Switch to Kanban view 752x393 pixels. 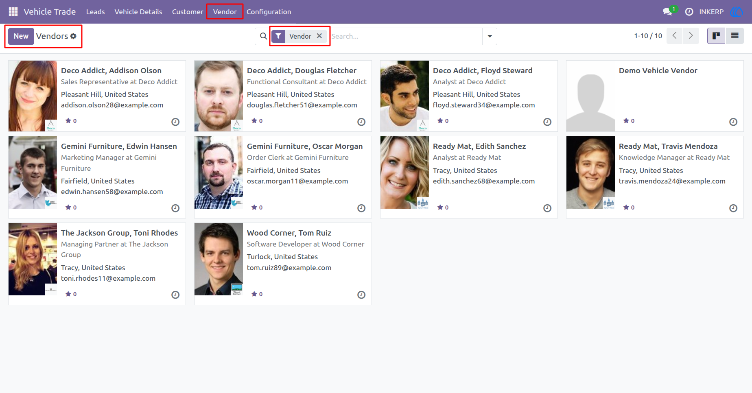pyautogui.click(x=716, y=36)
